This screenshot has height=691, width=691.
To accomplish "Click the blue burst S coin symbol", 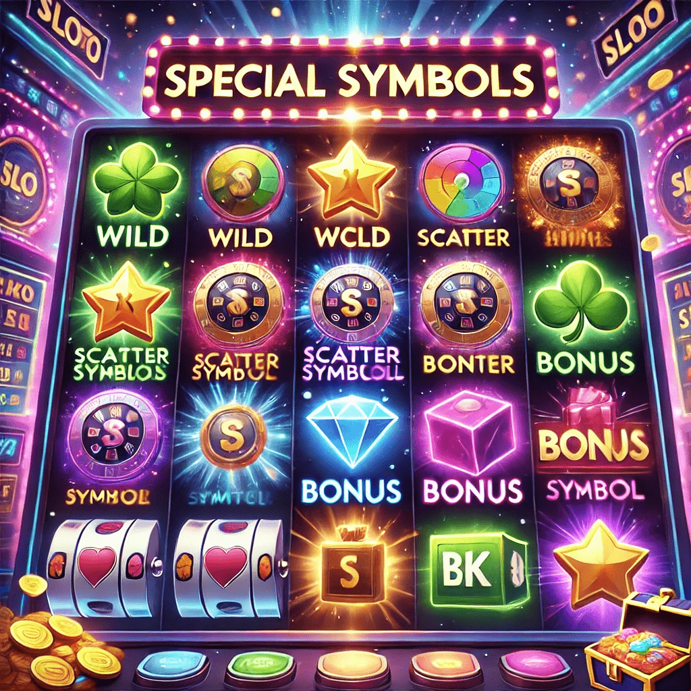I will (233, 436).
